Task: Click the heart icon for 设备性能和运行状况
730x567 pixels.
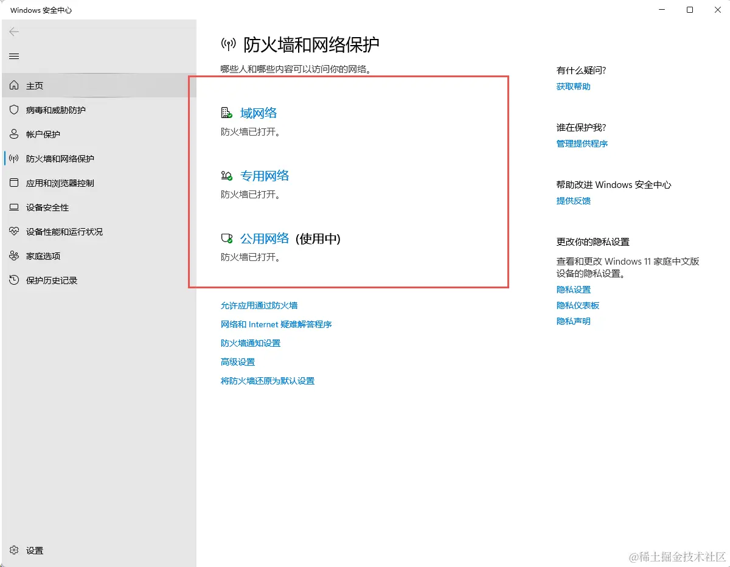Action: pos(14,232)
